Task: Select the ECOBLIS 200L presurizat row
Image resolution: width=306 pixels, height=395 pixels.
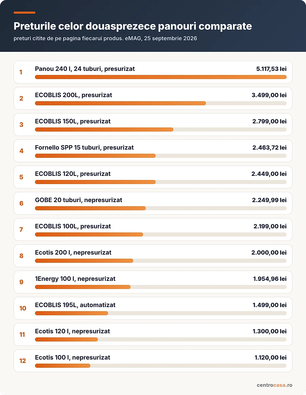Action: [x=153, y=98]
